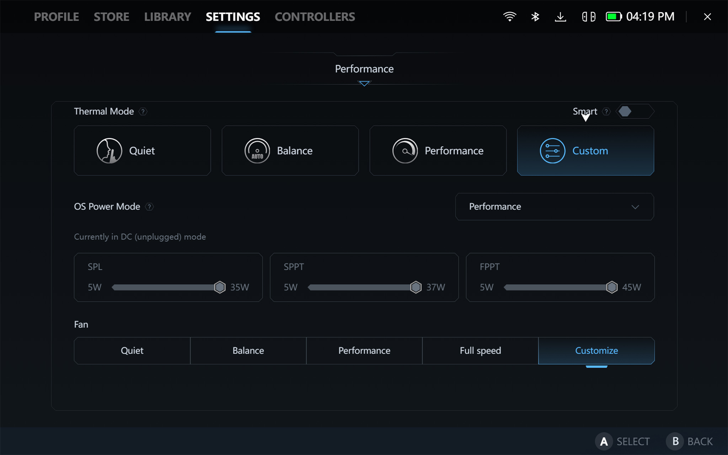
Task: Switch to the LIBRARY tab
Action: coord(167,17)
